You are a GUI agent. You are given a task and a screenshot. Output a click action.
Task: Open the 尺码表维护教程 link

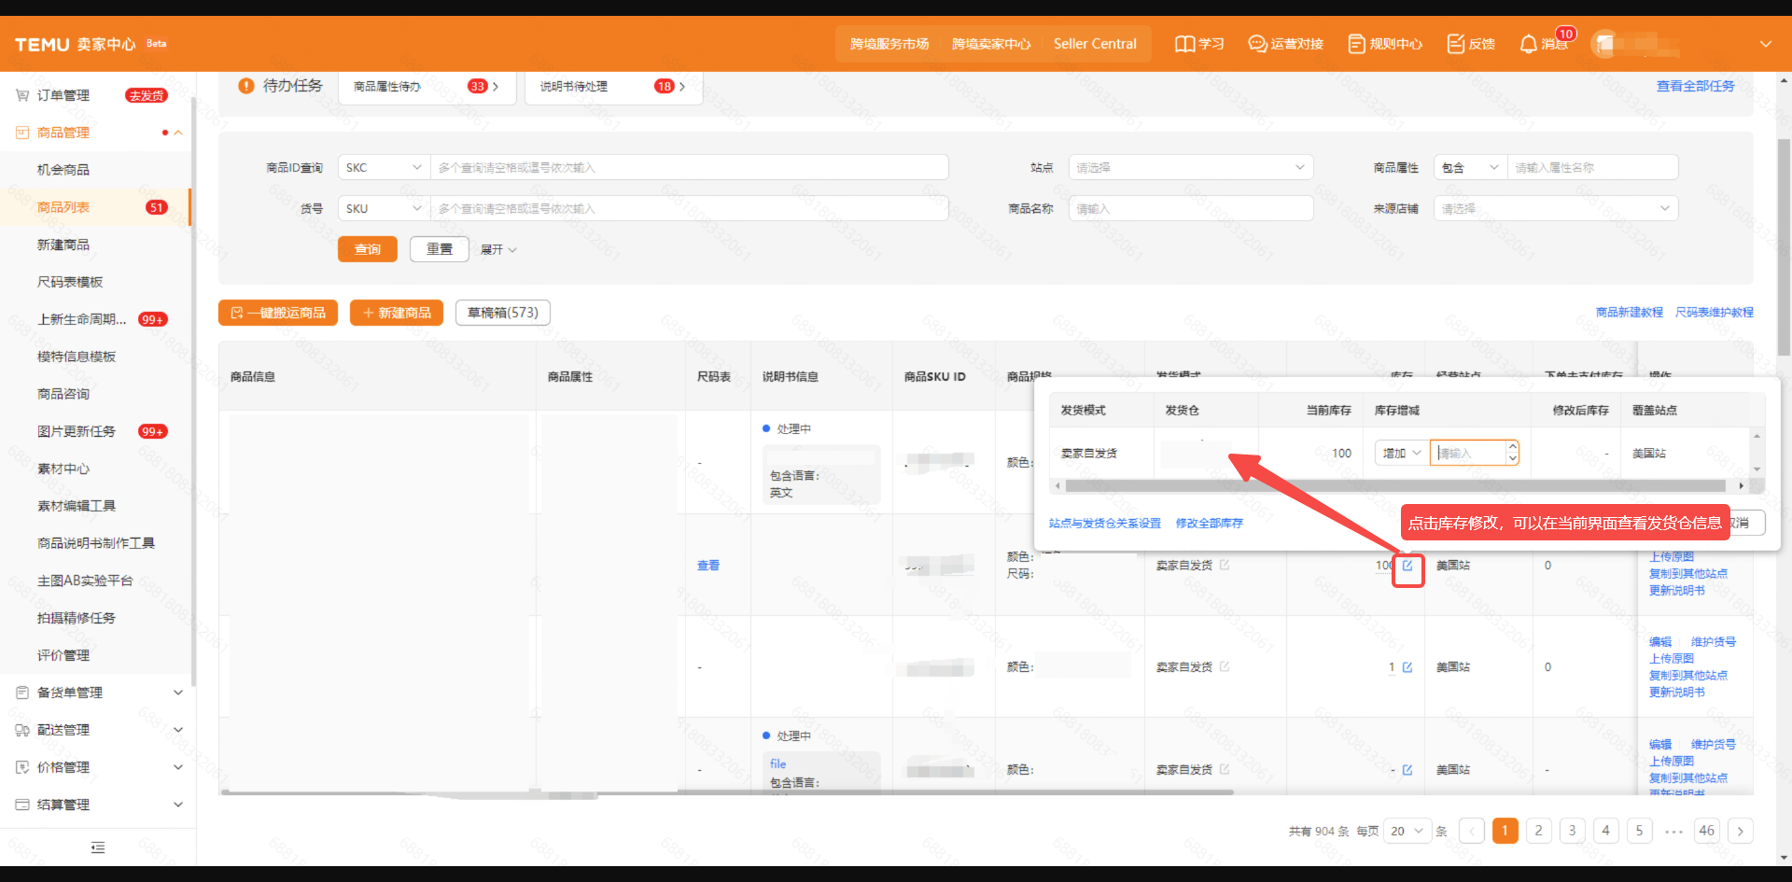(x=1715, y=313)
